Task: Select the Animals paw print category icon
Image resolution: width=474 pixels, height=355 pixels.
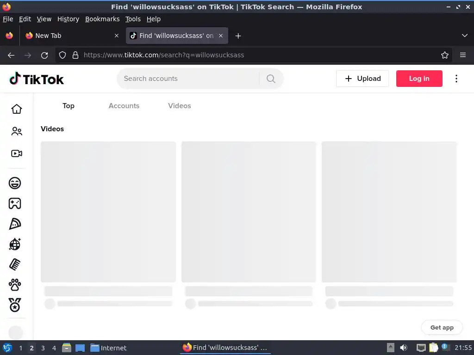Action: pos(15,285)
